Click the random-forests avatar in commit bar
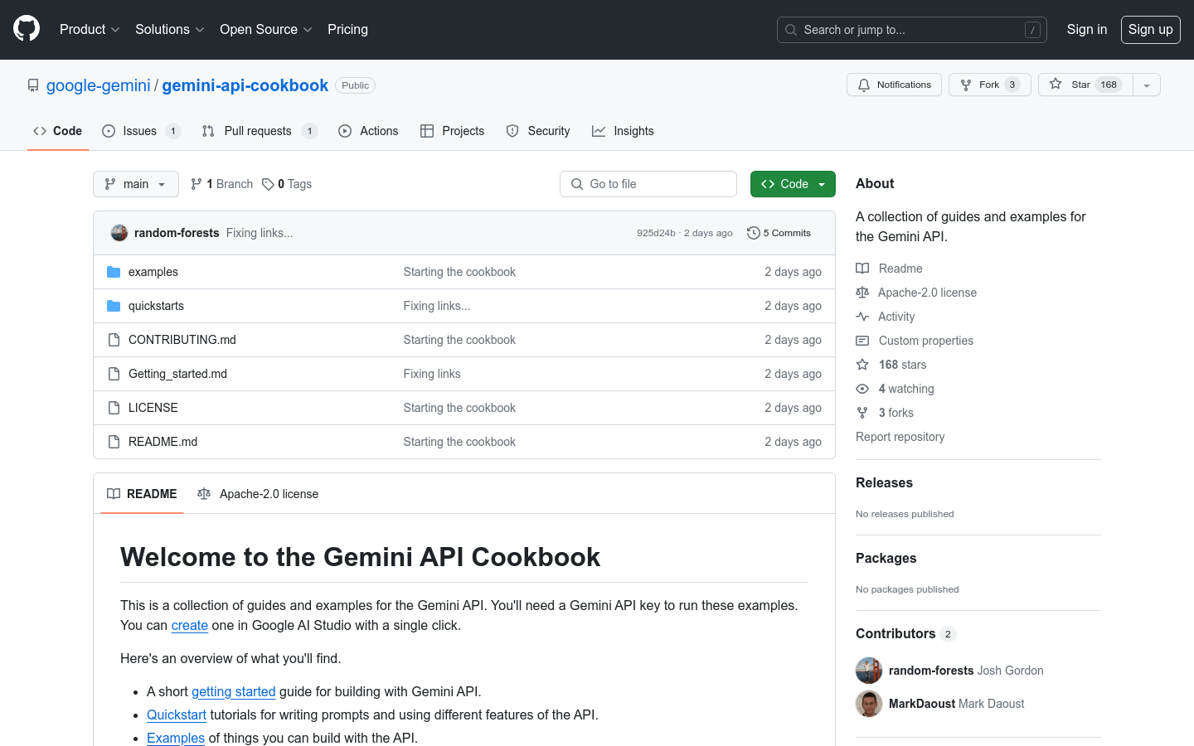Viewport: 1194px width, 746px height. [119, 233]
